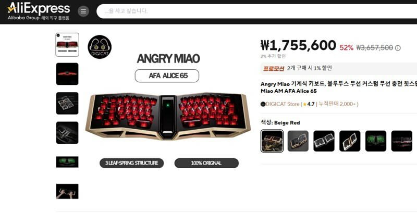417x213 pixels.
Task: Choose the green-lit keyboard color option
Action: point(376,141)
